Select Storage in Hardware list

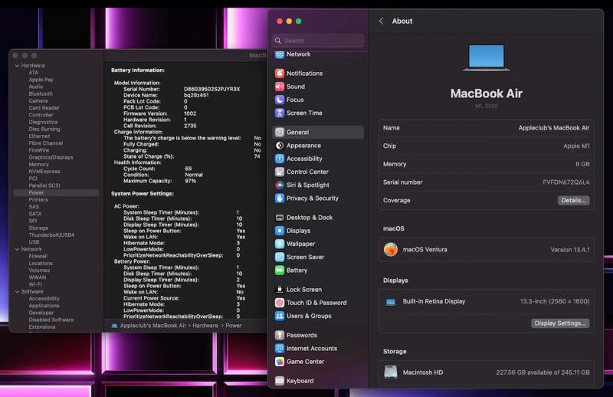(x=38, y=228)
